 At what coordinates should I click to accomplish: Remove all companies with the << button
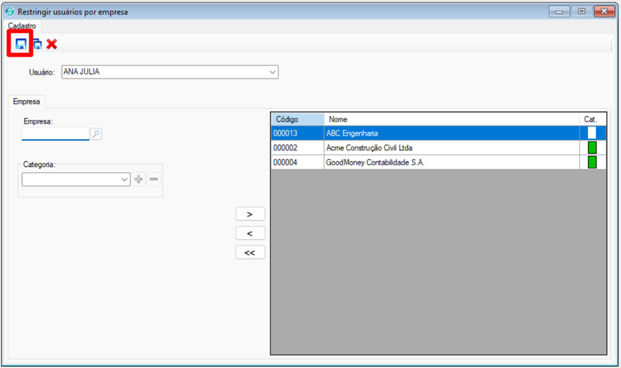point(250,252)
